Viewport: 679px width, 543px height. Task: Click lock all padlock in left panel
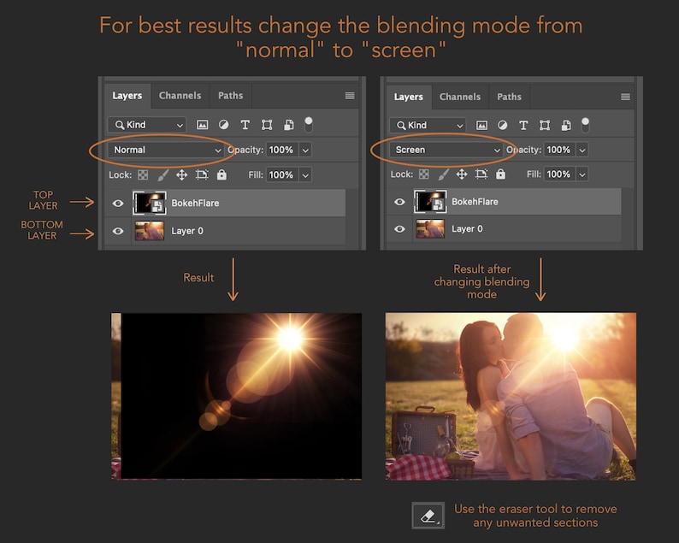[221, 174]
